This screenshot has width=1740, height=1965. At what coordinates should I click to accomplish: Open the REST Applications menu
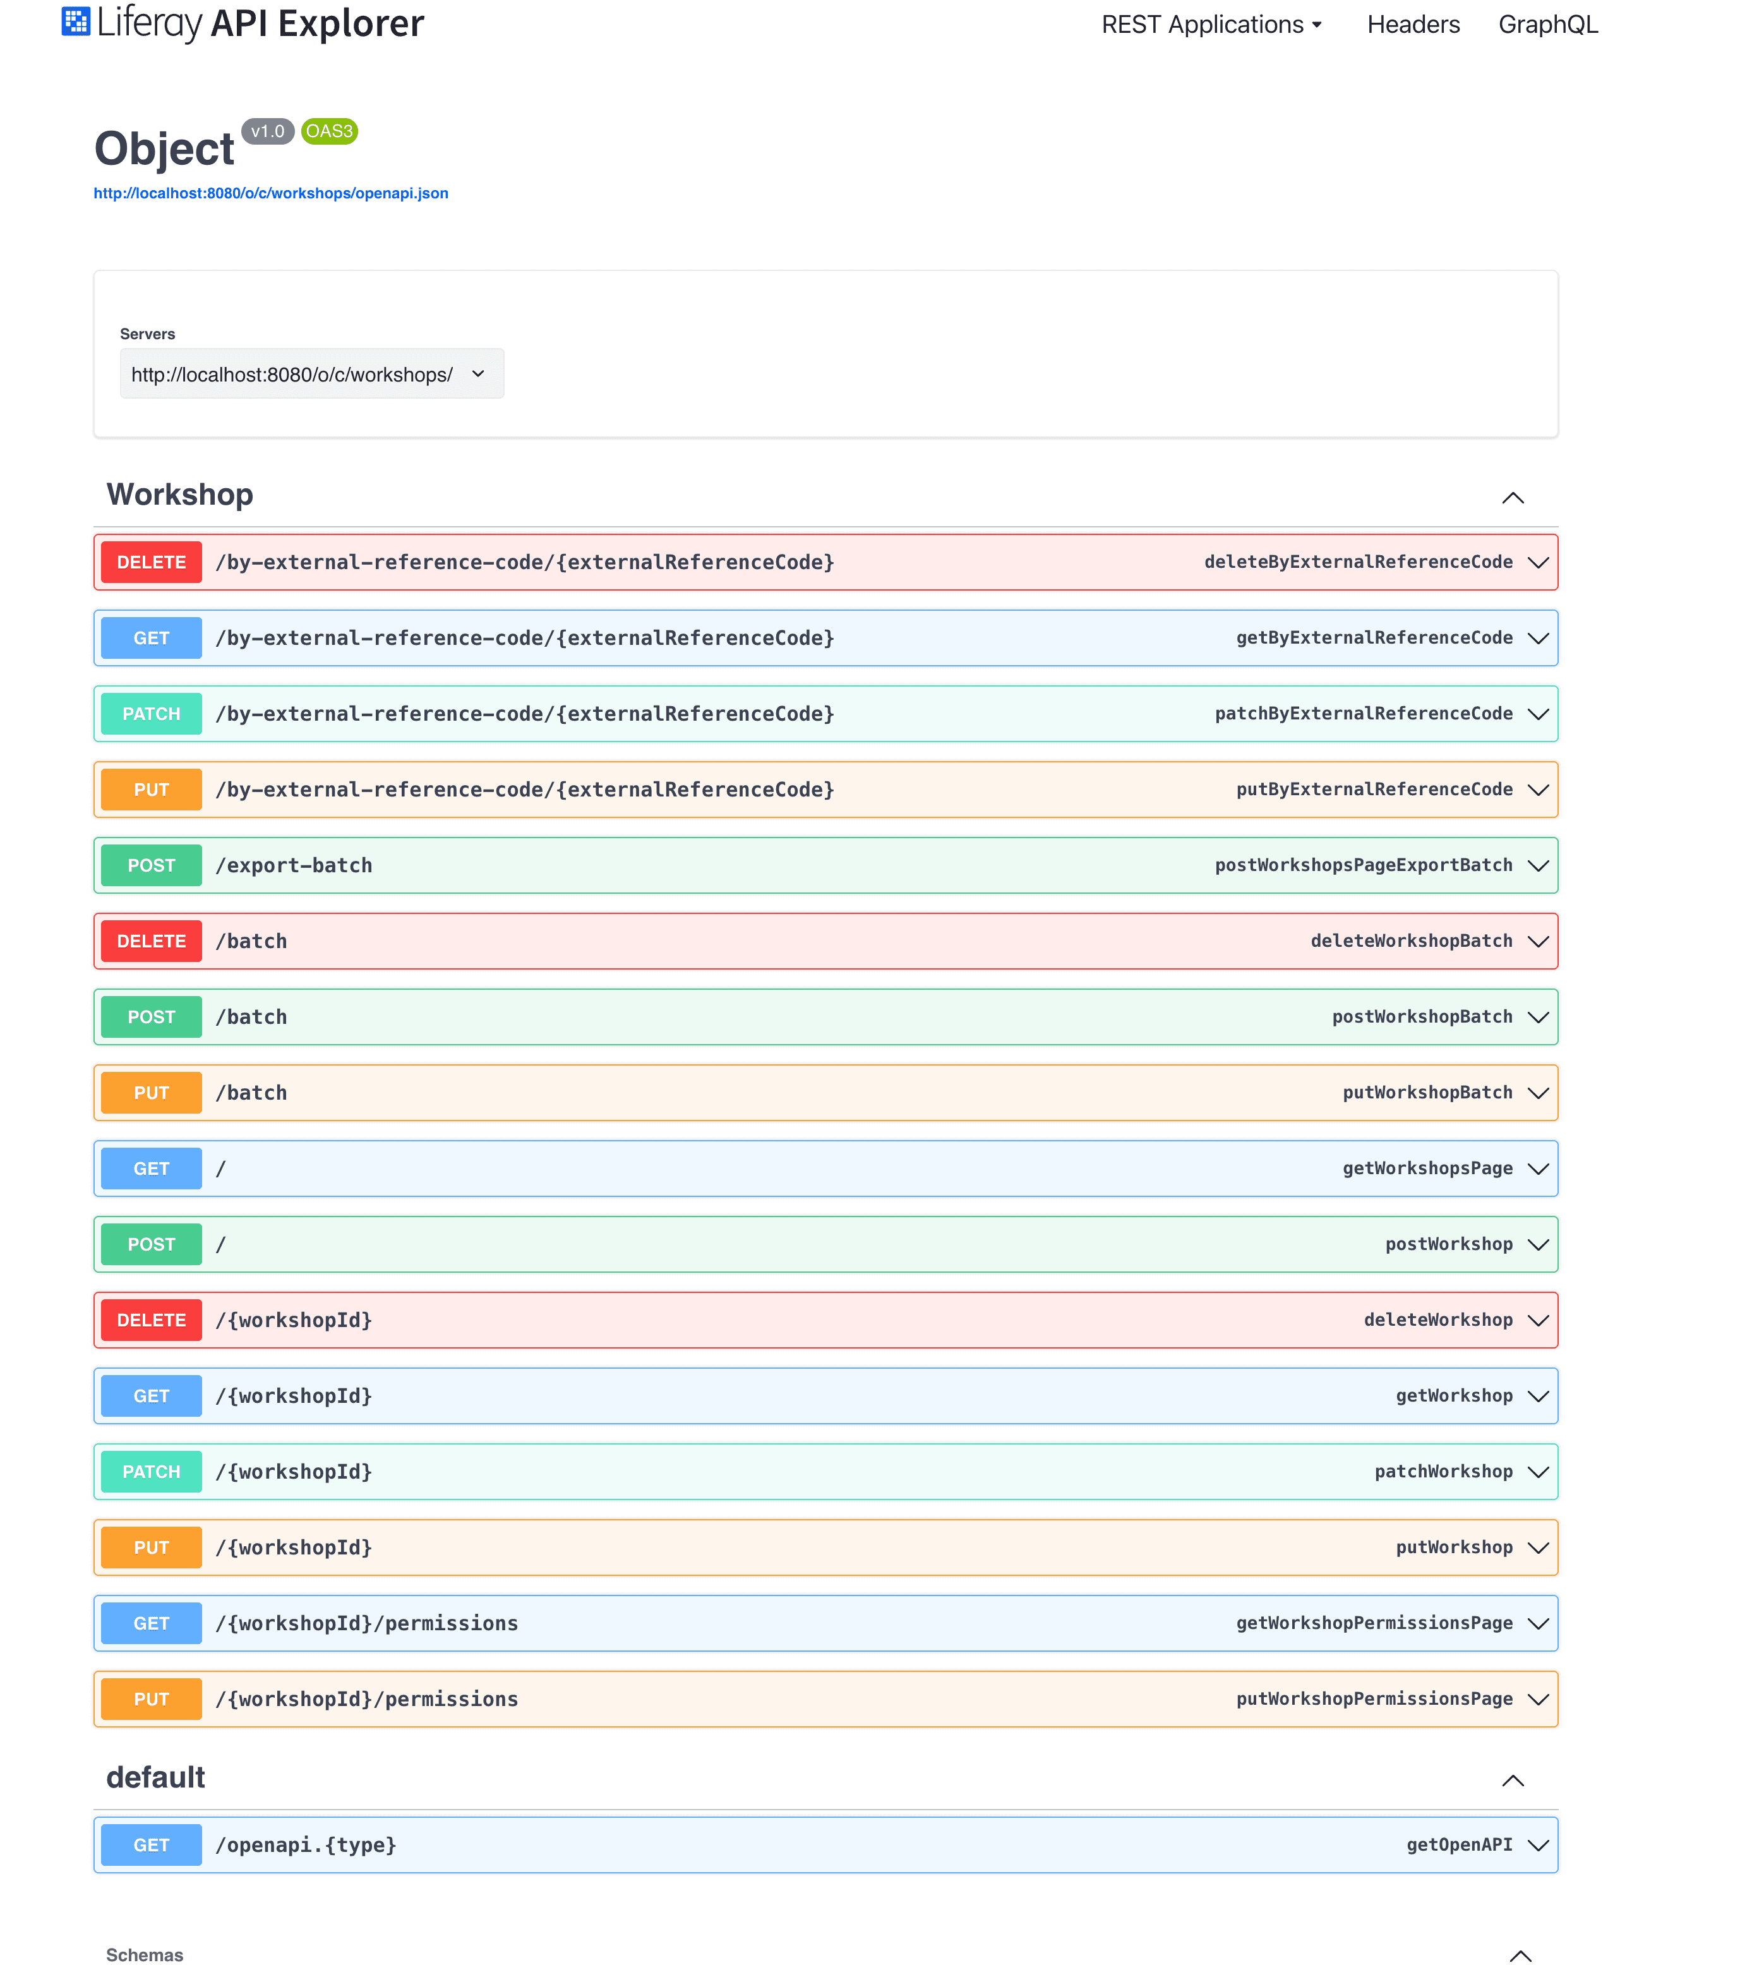tap(1212, 24)
